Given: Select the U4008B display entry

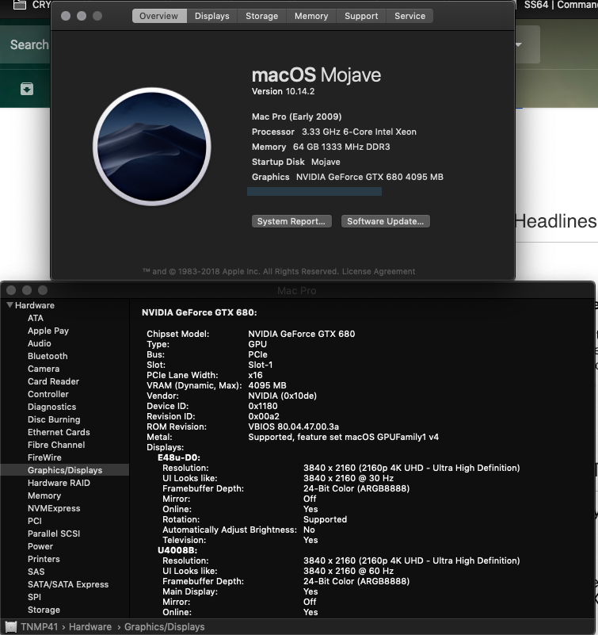Looking at the screenshot, I should pyautogui.click(x=177, y=550).
